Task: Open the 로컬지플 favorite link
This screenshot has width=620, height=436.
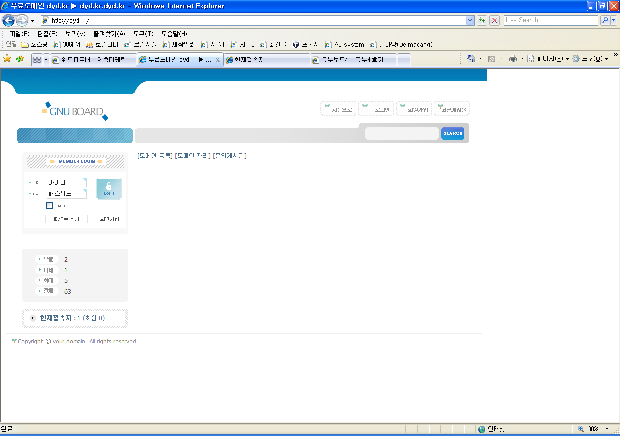Action: [x=140, y=45]
